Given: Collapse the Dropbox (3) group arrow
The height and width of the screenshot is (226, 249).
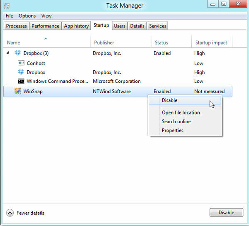Looking at the screenshot, I should point(8,53).
